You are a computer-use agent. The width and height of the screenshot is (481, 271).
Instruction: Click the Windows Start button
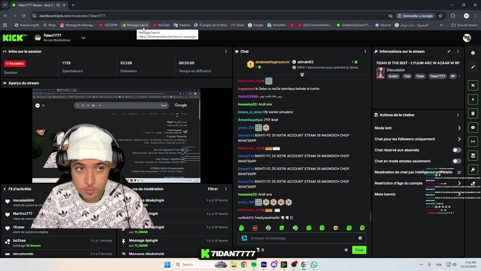click(x=167, y=265)
